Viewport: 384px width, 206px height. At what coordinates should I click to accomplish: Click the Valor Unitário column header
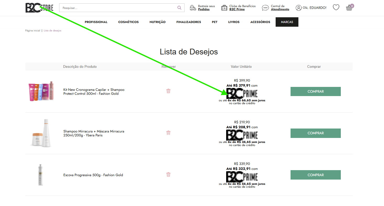[x=241, y=67]
